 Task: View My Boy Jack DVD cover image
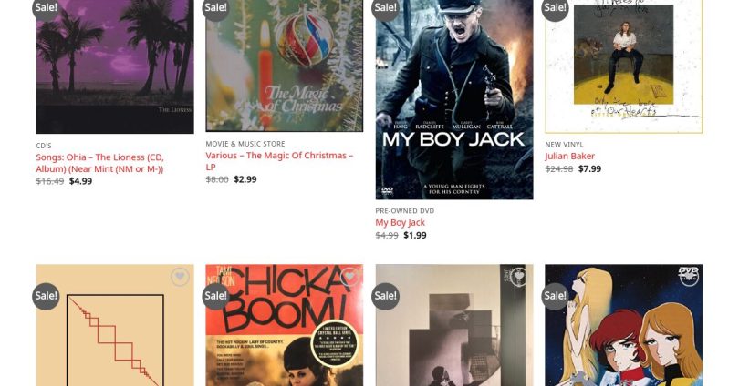tap(454, 99)
